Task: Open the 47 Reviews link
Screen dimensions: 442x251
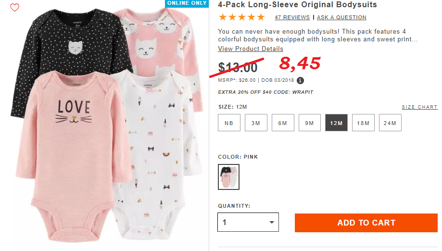Action: 292,17
